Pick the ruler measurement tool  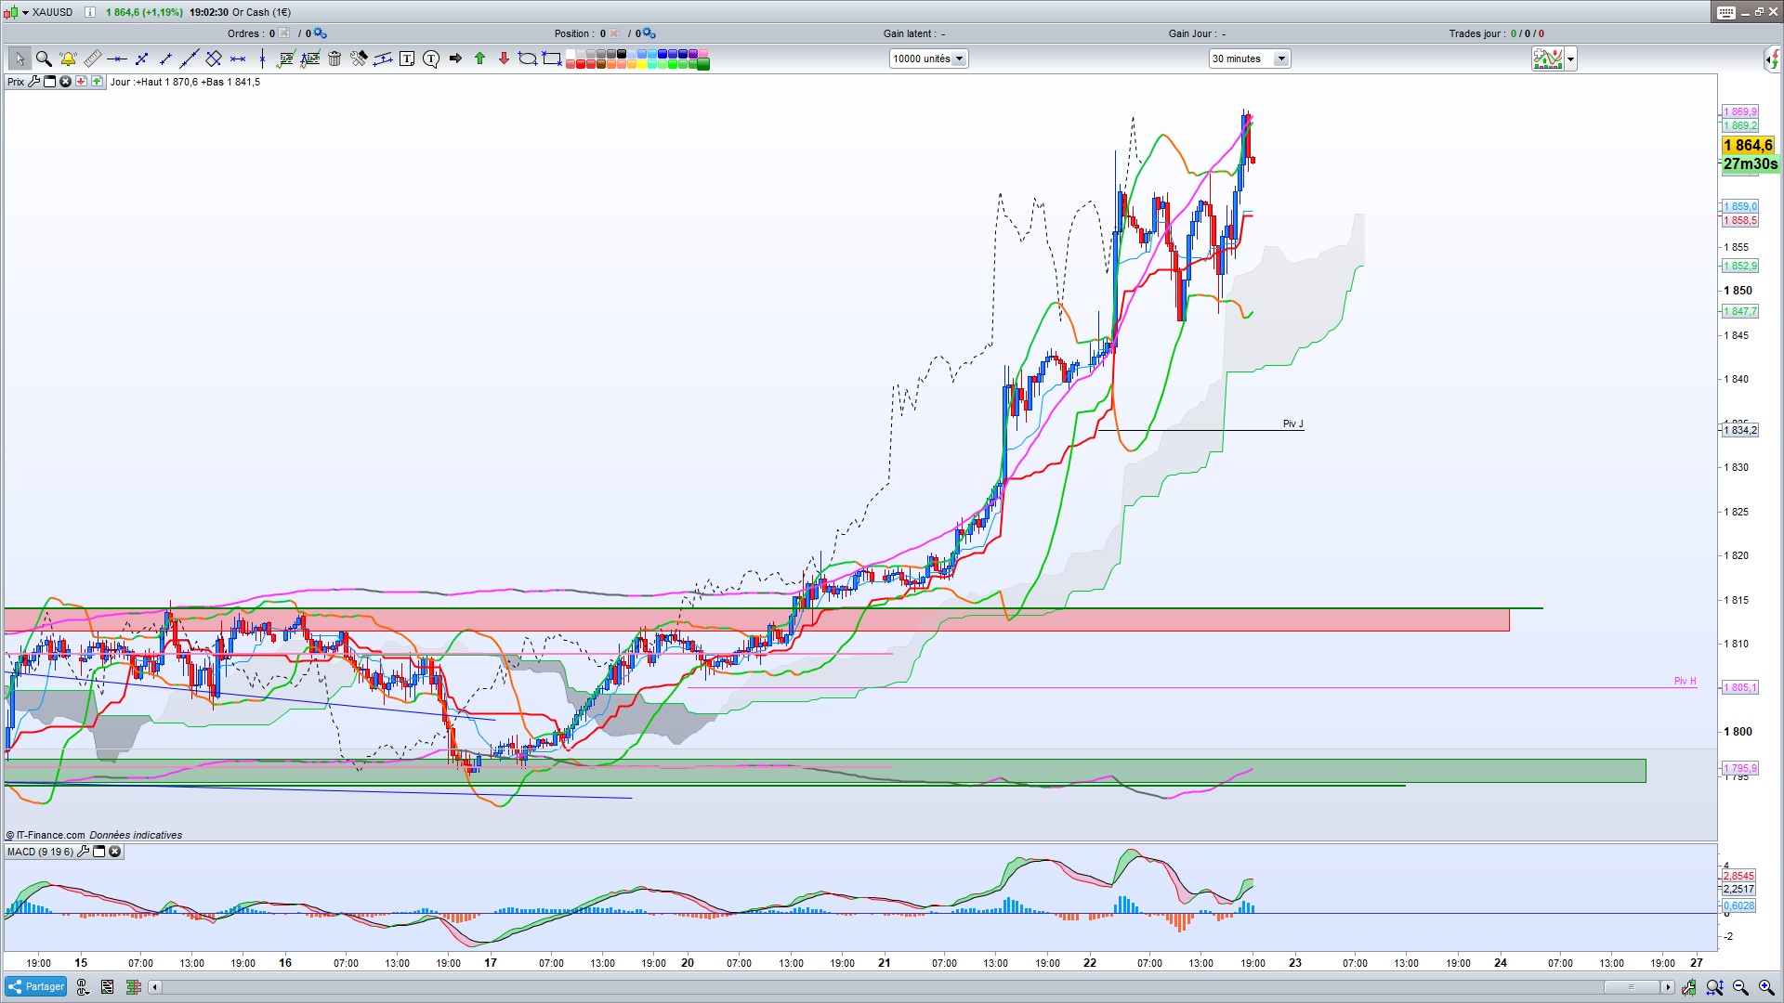(92, 59)
